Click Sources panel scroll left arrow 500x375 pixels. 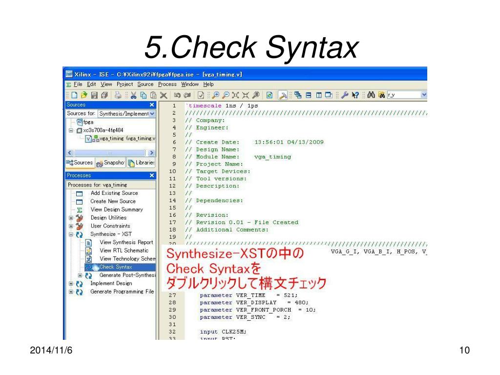pyautogui.click(x=70, y=153)
